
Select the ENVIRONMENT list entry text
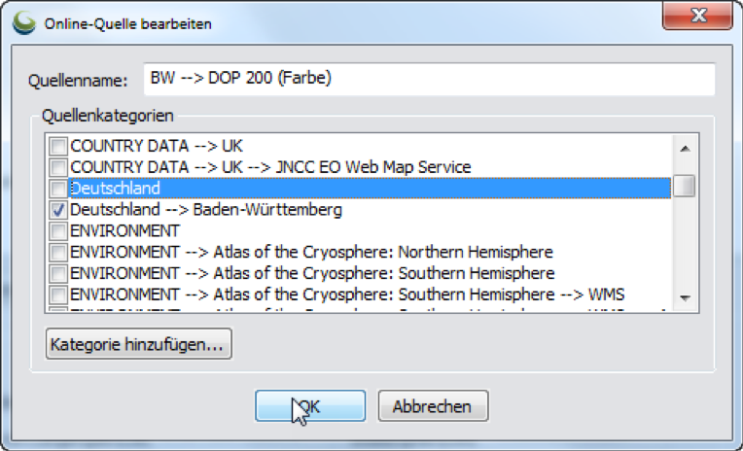click(125, 231)
